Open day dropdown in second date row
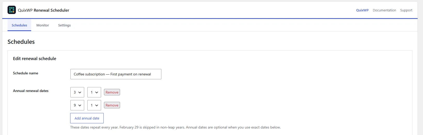Screen dimensions: 423x135 tap(94, 105)
